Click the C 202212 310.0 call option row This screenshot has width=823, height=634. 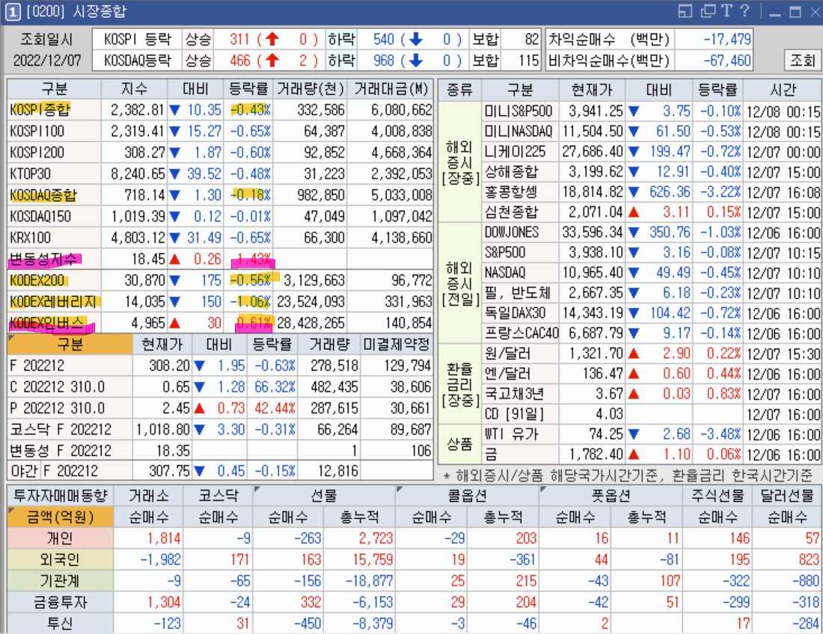coord(221,387)
